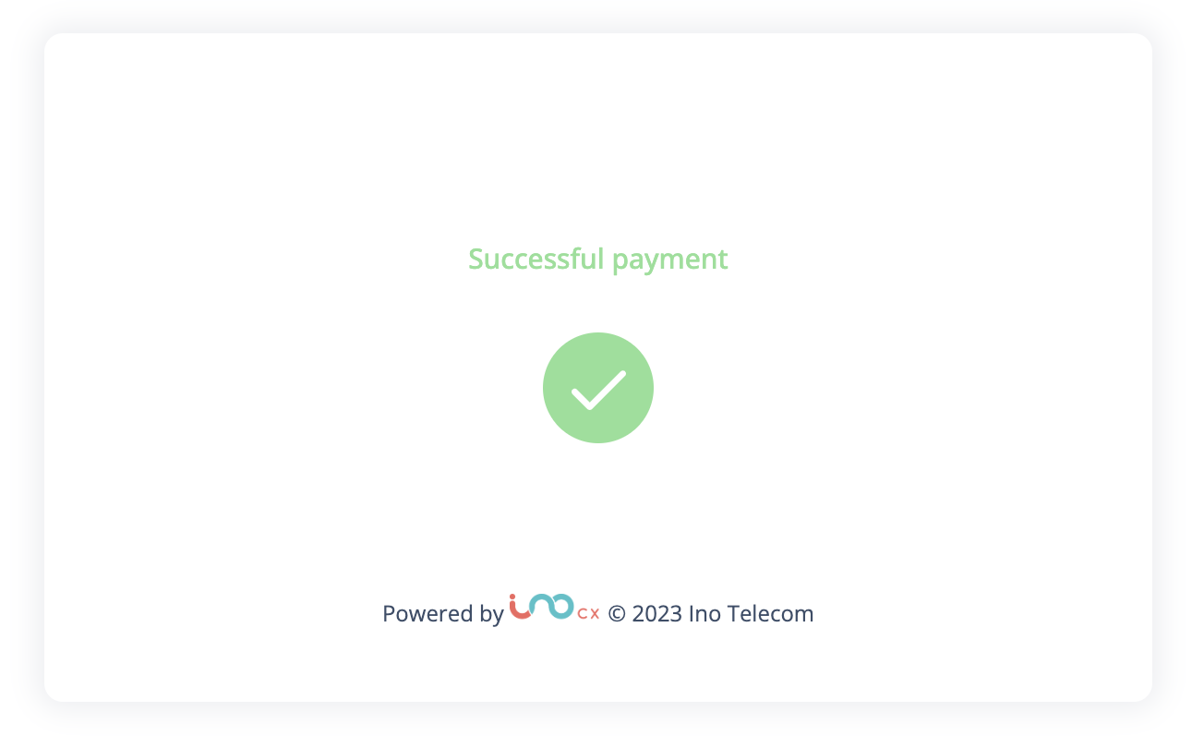Image resolution: width=1204 pixels, height=748 pixels.
Task: Click the "Successful payment" heading
Action: (598, 259)
